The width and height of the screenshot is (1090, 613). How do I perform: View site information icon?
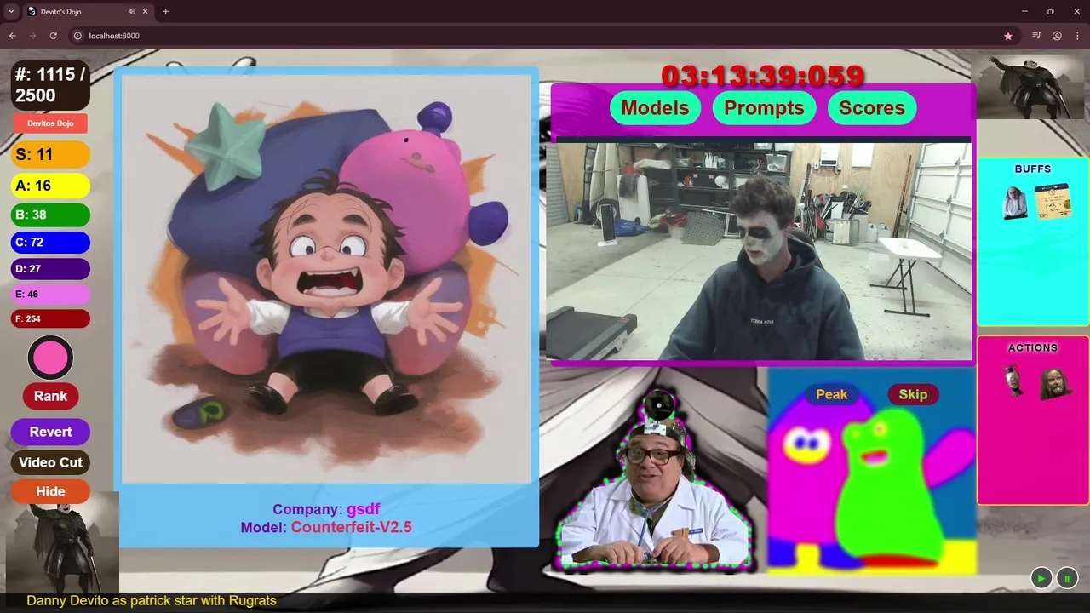(x=77, y=36)
